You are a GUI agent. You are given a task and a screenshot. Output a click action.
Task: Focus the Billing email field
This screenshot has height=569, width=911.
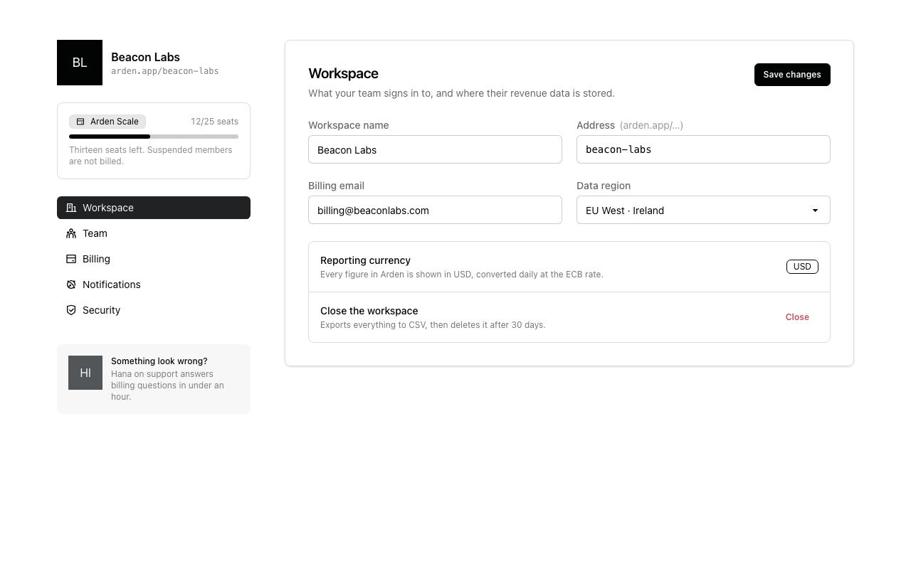coord(435,210)
